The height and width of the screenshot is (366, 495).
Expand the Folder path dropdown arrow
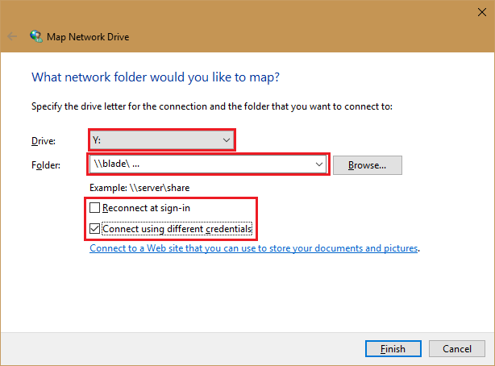point(321,165)
